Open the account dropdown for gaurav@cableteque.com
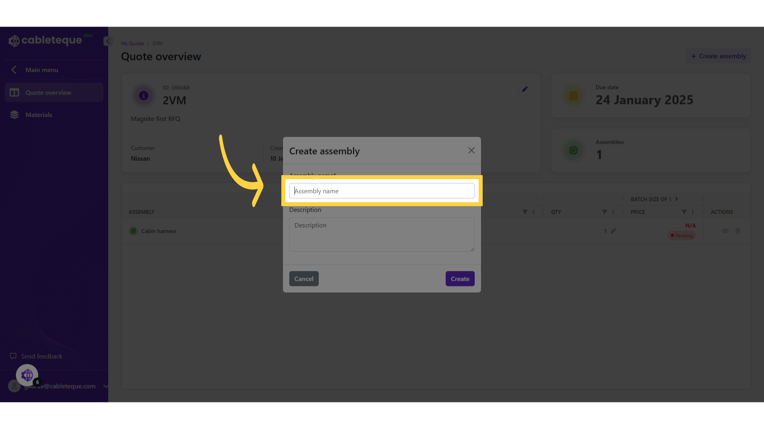 (105, 386)
